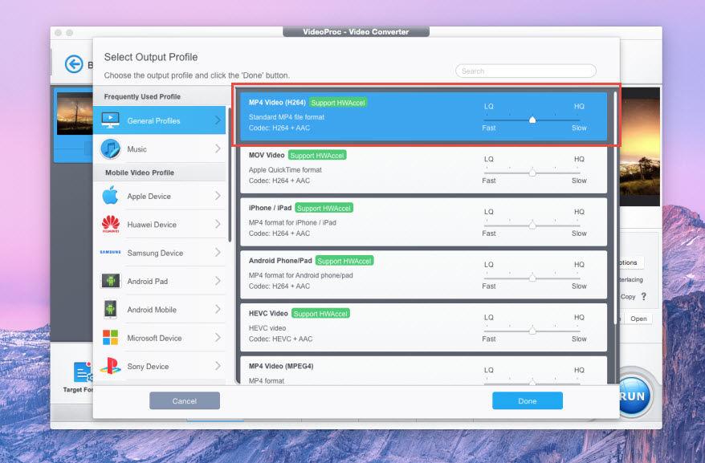Open the Target Format icon in the main window

point(83,372)
